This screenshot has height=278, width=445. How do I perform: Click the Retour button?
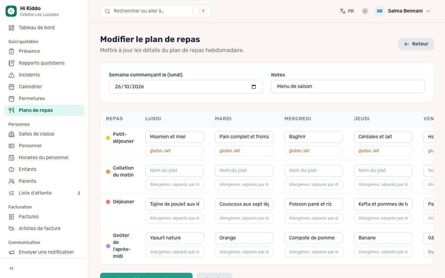pyautogui.click(x=416, y=44)
